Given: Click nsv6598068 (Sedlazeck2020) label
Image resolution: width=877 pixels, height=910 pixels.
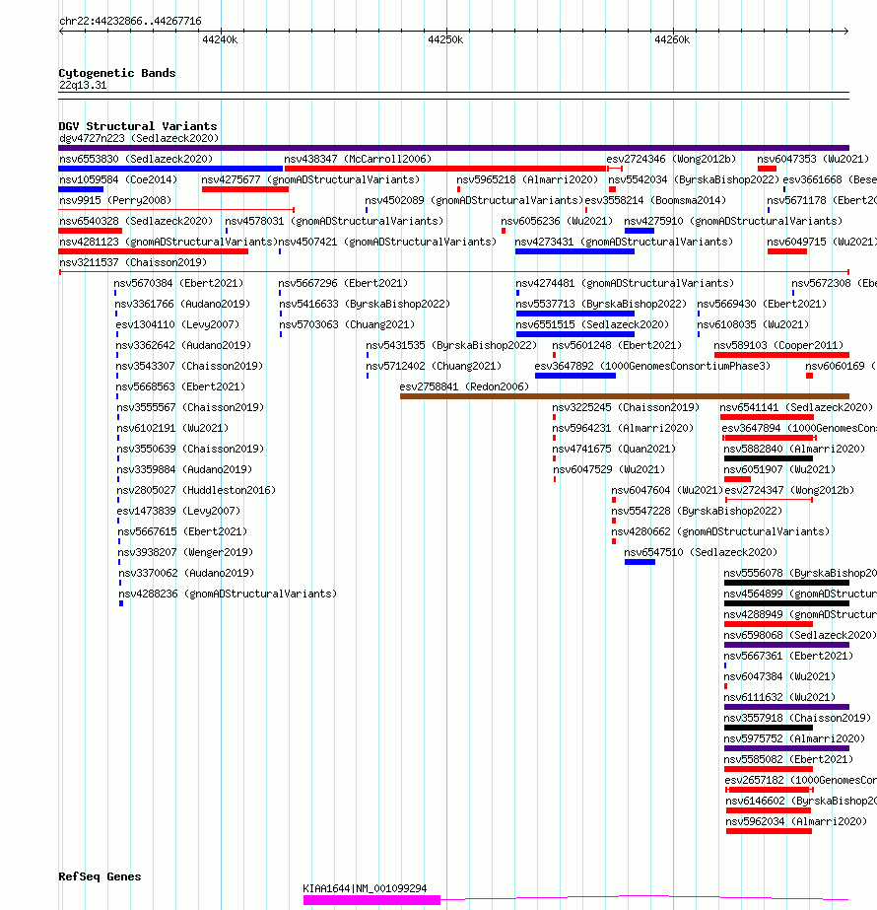Looking at the screenshot, I should point(800,635).
